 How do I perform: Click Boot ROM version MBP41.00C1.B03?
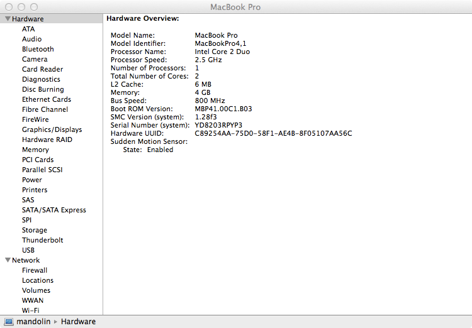coord(223,109)
